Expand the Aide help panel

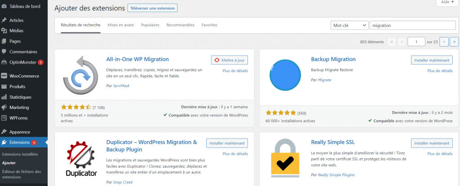(x=446, y=2)
